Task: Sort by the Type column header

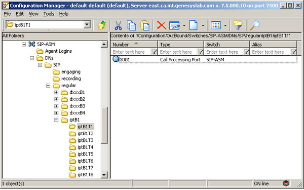Action: click(181, 45)
